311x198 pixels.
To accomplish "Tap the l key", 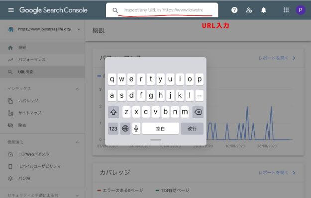I will pos(190,96).
